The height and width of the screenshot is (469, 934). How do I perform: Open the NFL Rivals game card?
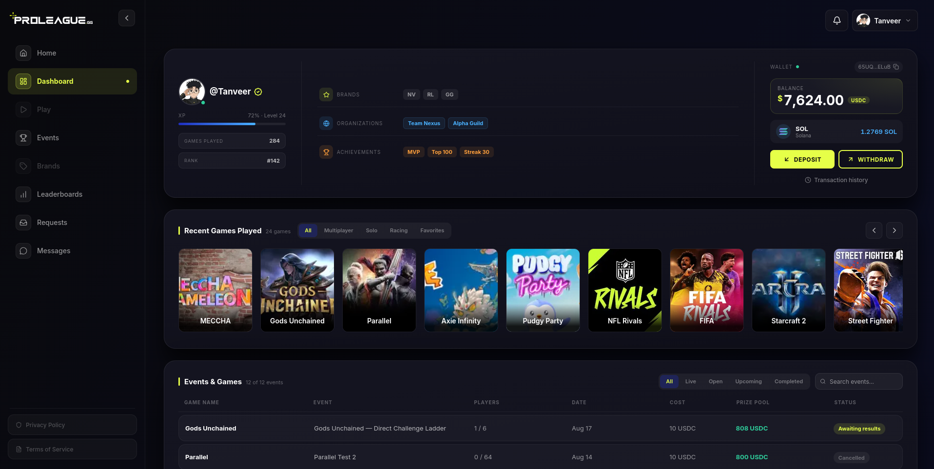coord(625,290)
